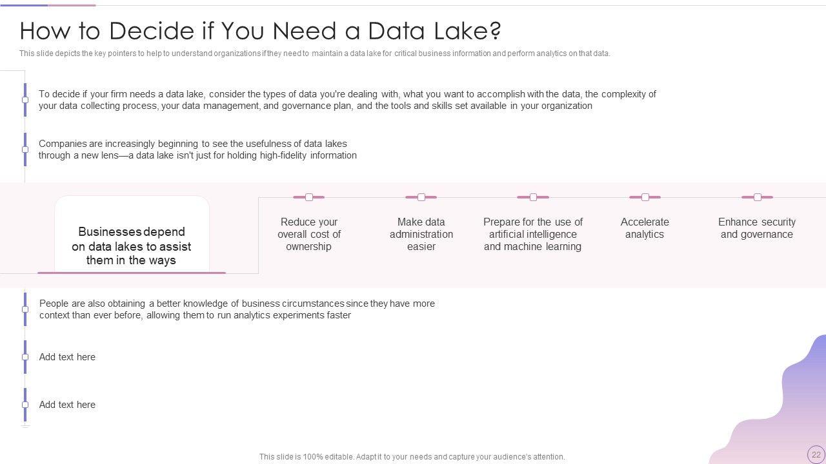Select the pink underline beneath Businesses depend box

tap(132, 273)
